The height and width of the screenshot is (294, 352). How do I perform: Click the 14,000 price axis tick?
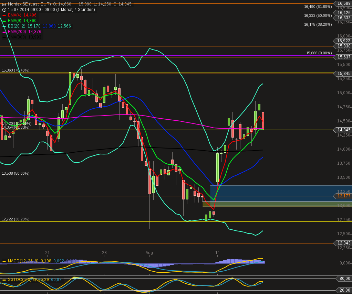click(344, 150)
